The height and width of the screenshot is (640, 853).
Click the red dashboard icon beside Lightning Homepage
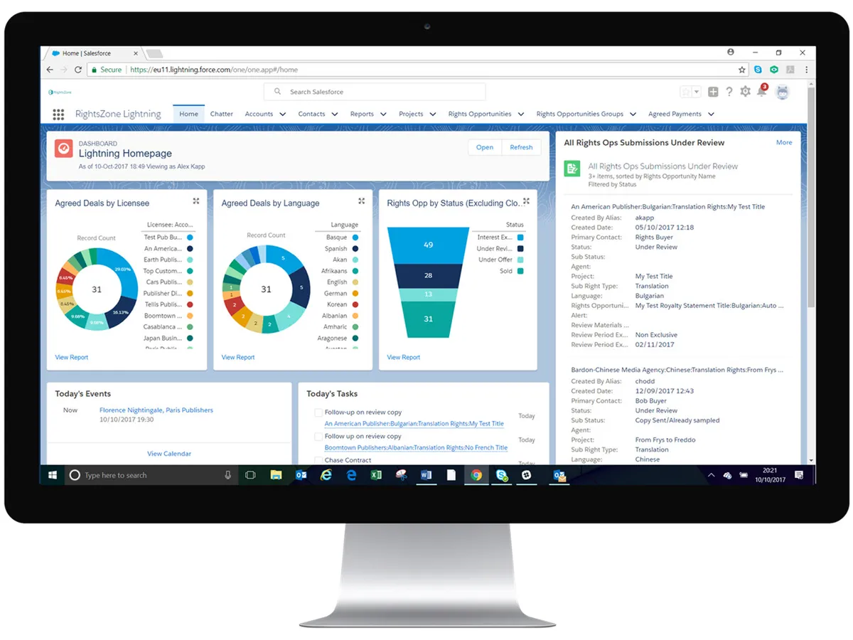point(64,148)
